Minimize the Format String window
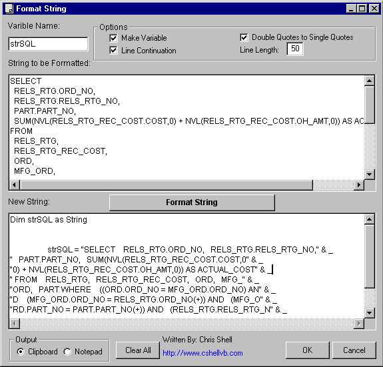Image resolution: width=383 pixels, height=367 pixels. 351,9
